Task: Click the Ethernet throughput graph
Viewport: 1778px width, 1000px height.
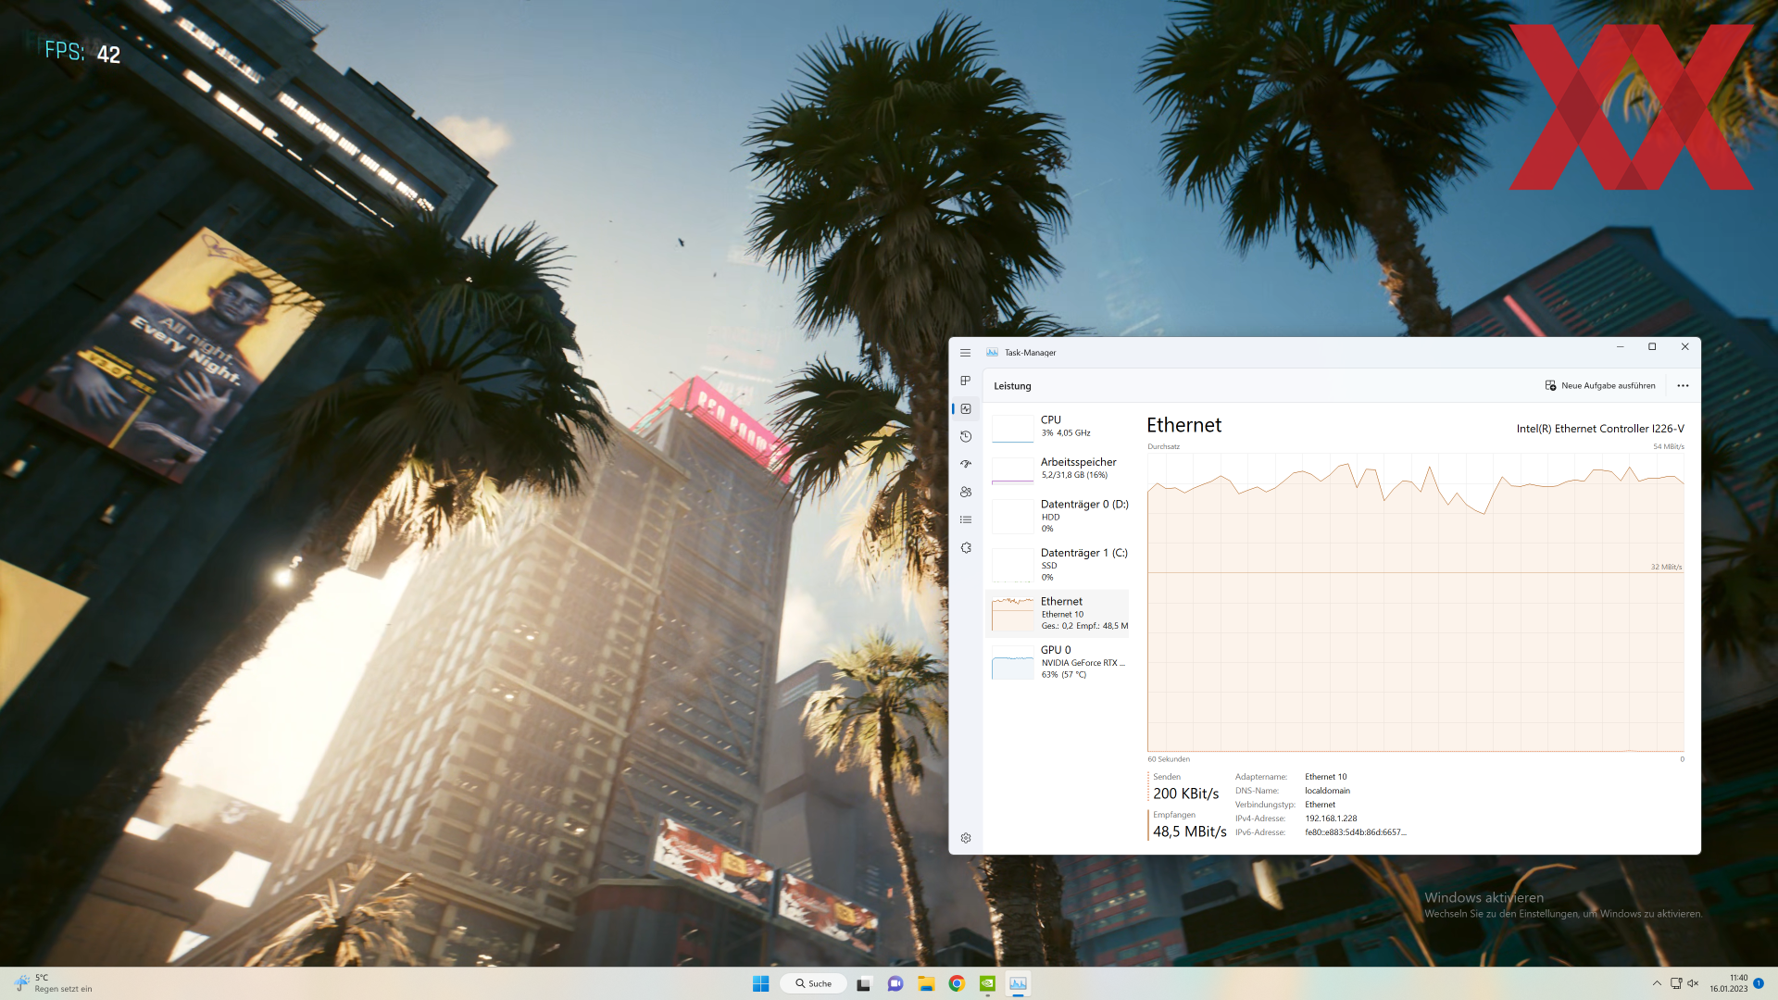Action: pyautogui.click(x=1415, y=602)
